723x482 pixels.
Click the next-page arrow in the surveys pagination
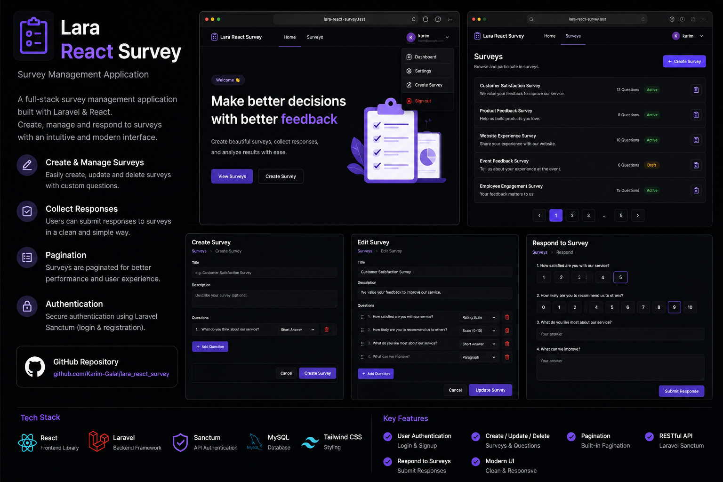[x=637, y=216]
